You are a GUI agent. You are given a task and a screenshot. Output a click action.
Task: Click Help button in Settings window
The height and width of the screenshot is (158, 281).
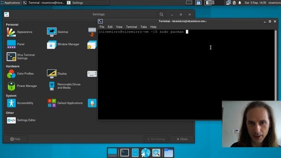pos(15,139)
